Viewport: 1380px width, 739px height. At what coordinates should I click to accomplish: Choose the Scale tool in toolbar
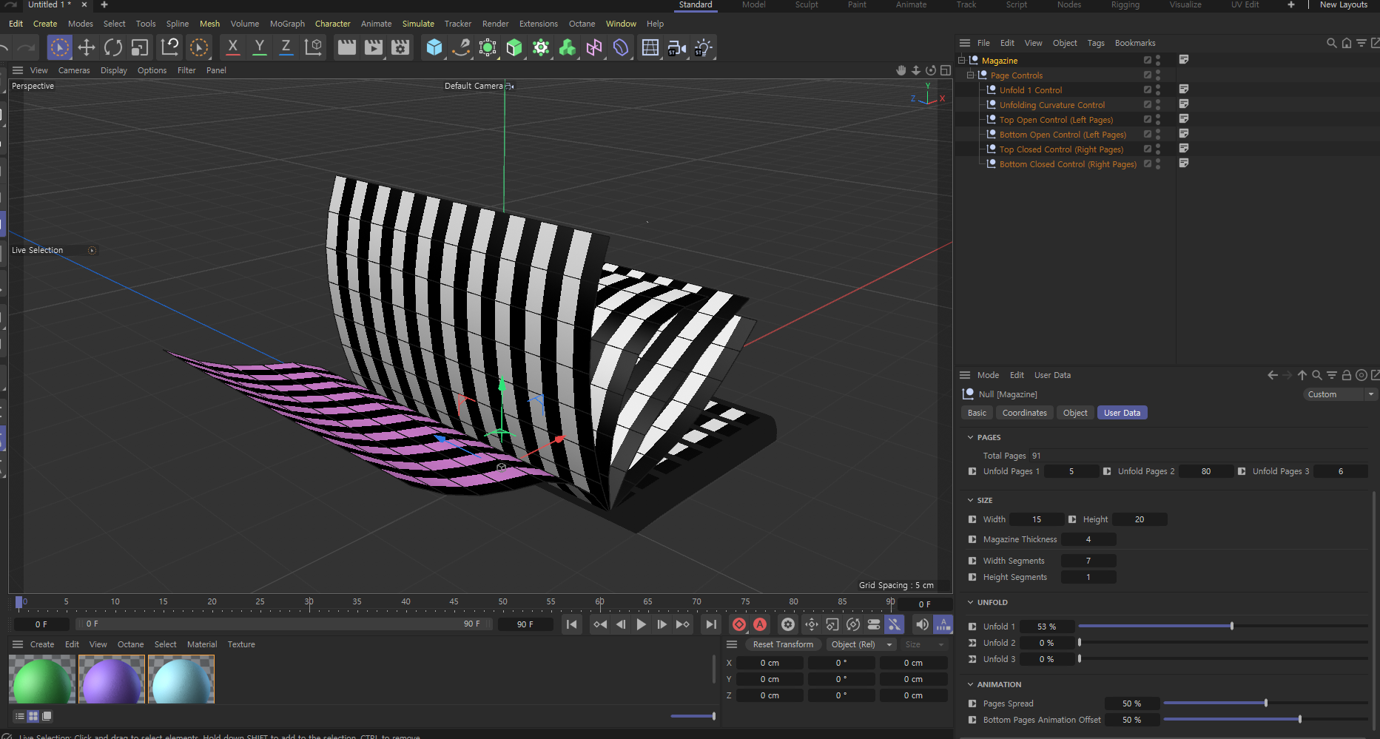(140, 48)
